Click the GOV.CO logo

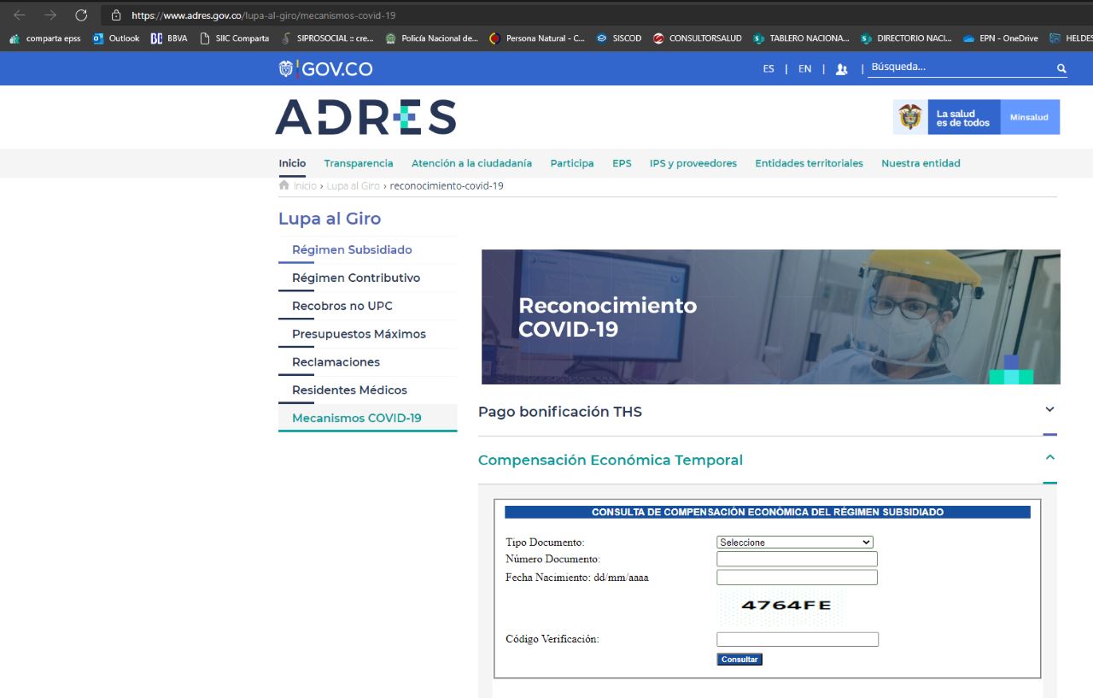click(x=325, y=69)
